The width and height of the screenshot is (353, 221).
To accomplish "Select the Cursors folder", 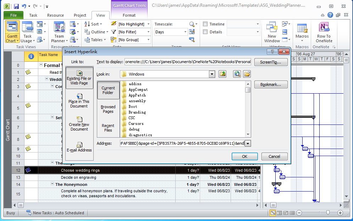I will coord(136,123).
